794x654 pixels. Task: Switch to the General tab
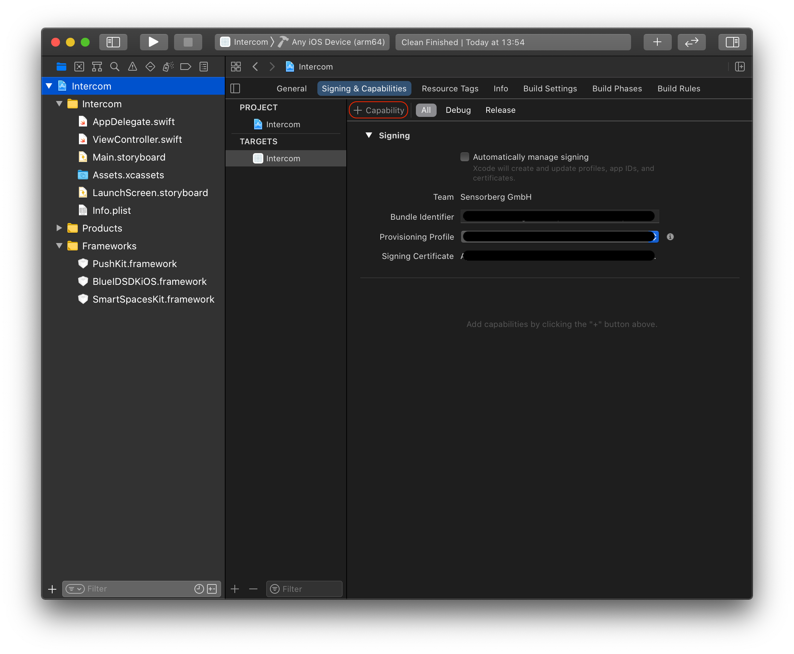291,88
